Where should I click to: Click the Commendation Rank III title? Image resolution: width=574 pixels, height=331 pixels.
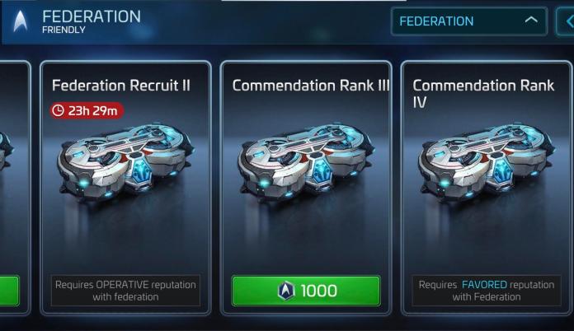click(x=311, y=86)
